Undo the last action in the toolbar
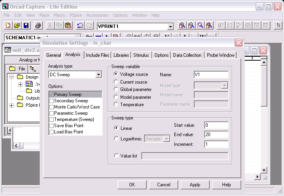284x196 pixels. (x=80, y=26)
